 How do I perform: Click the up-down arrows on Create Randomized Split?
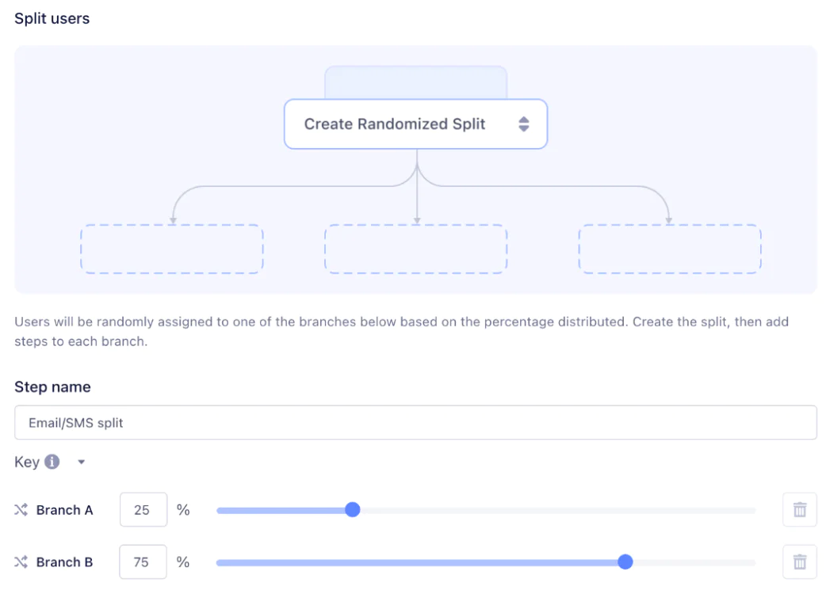[523, 124]
